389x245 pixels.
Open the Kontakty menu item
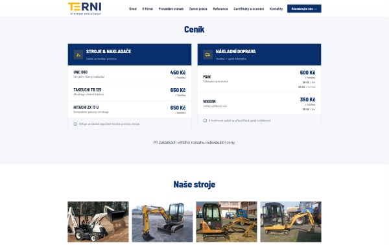click(276, 8)
